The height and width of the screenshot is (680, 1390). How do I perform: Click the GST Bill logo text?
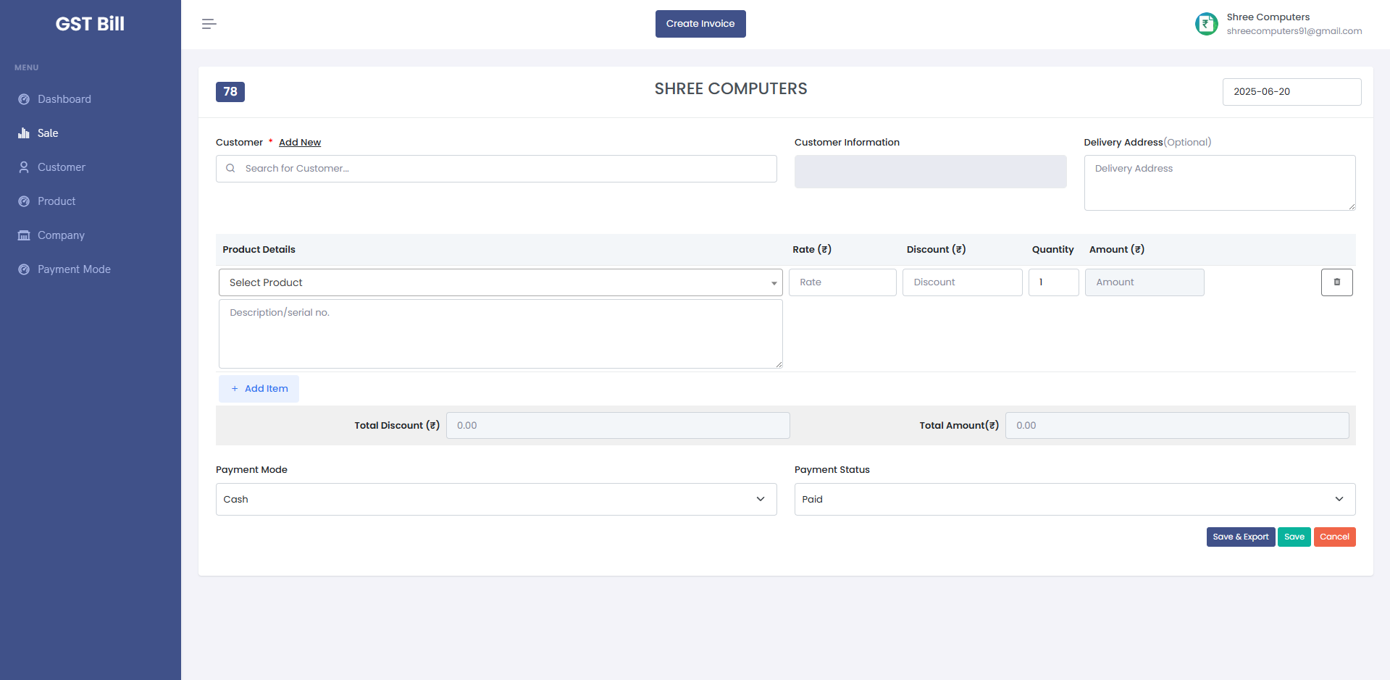coord(90,24)
